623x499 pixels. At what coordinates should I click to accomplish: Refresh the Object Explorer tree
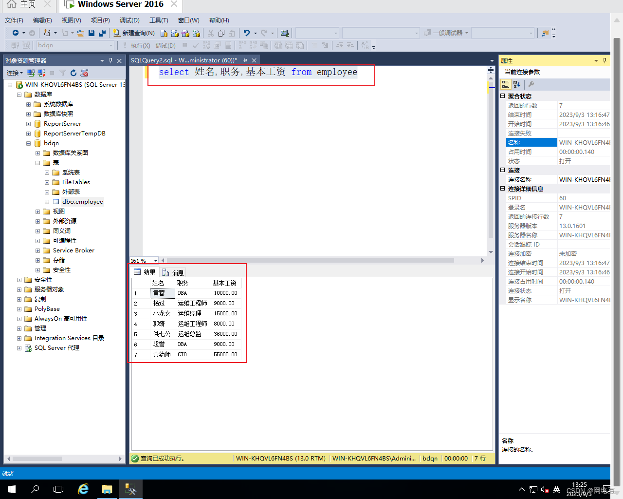coord(73,73)
